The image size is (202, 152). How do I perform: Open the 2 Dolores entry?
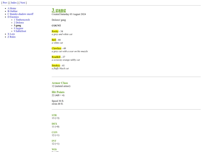[19, 23]
